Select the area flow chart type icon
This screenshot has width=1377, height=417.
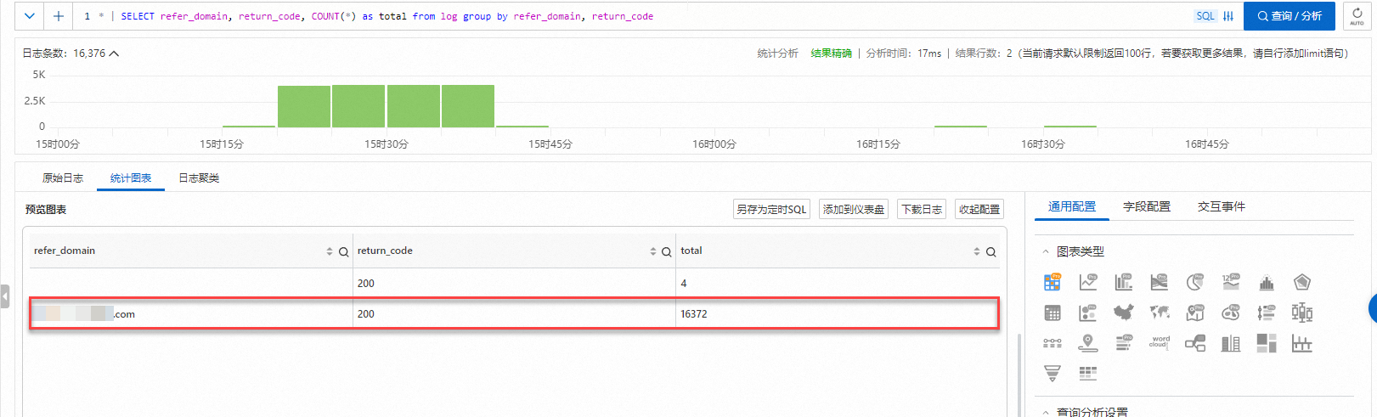click(1160, 282)
